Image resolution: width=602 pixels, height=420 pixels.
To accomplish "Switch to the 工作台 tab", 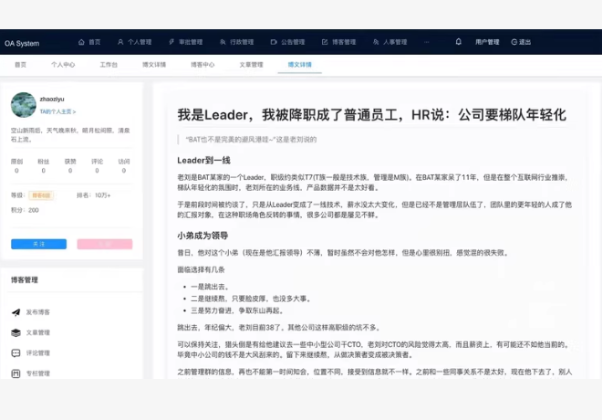I will (x=109, y=65).
